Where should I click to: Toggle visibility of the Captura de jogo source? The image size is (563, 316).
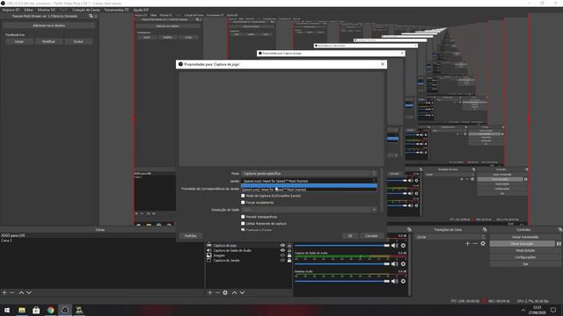pyautogui.click(x=282, y=246)
